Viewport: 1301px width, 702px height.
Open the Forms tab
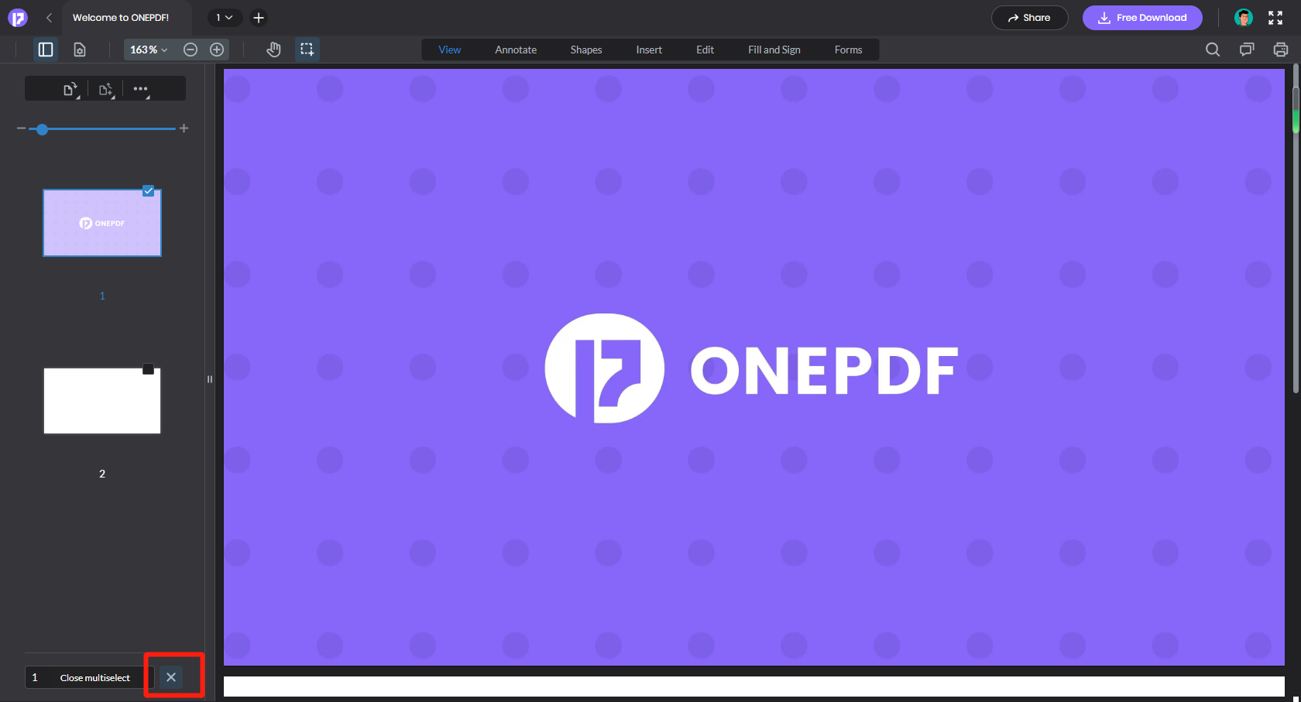point(848,50)
